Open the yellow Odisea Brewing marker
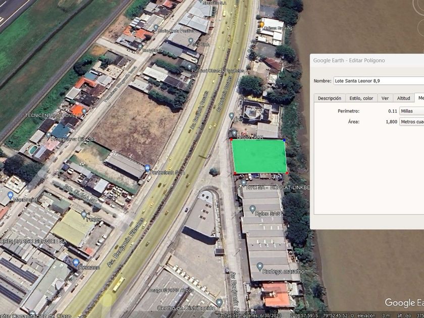The image size is (424, 318). point(262,25)
